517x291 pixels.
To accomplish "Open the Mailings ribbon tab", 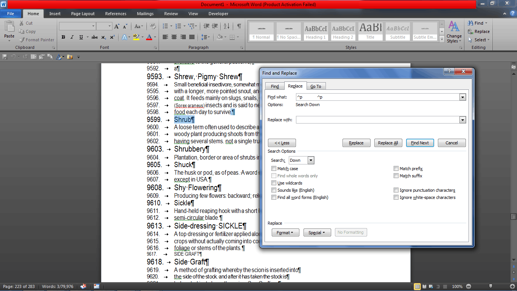I will coord(145,13).
